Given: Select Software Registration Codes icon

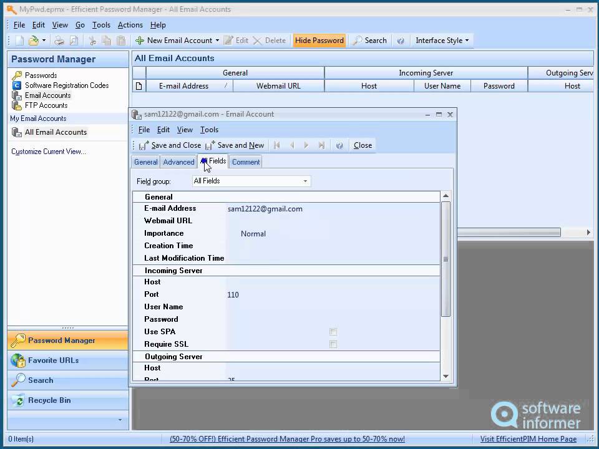Looking at the screenshot, I should point(17,85).
